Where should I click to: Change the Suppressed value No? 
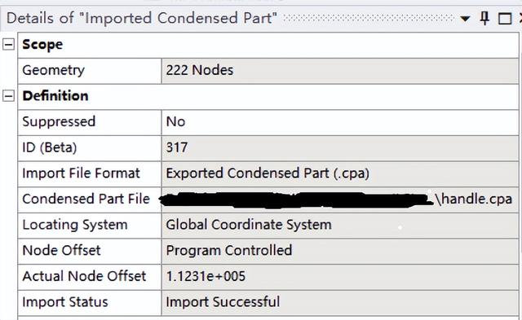340,122
